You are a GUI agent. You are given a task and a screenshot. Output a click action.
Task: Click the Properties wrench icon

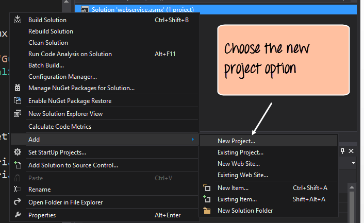point(18,215)
